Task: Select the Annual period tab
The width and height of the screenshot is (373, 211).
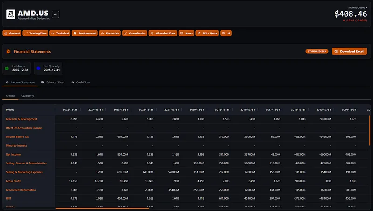Action: click(10, 96)
